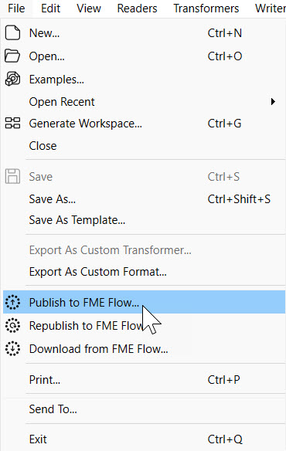This screenshot has height=451, width=286.
Task: Click the Open folder icon
Action: coord(12,56)
